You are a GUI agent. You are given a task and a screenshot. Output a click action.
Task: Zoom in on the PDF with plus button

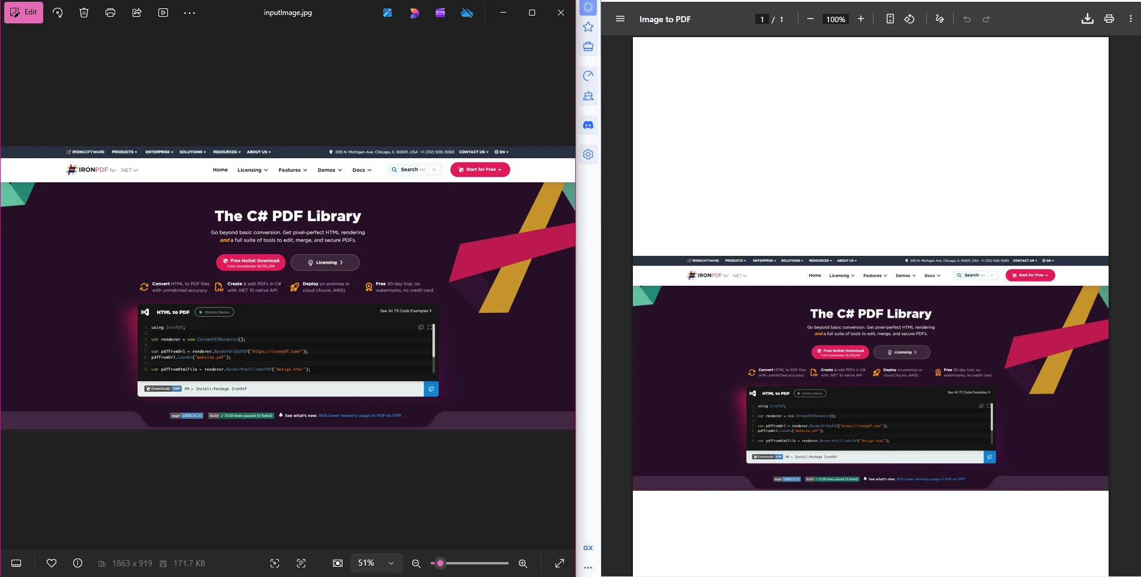[x=860, y=19]
